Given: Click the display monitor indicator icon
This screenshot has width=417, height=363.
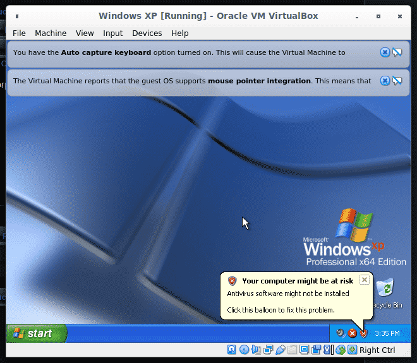Looking at the screenshot, I should point(304,350).
